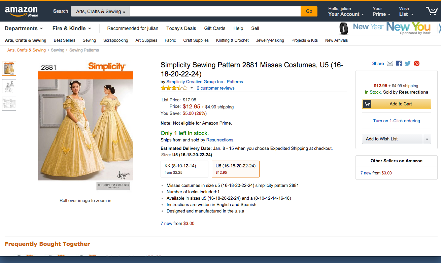Click the fitness band ad image
441x263 pixels.
click(343, 29)
